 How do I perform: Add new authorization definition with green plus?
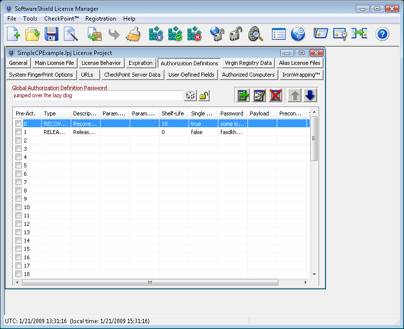click(242, 95)
